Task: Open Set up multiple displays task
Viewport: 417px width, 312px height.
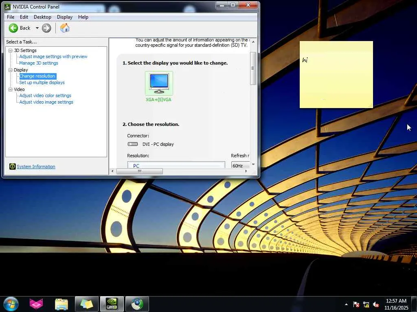Action: [x=42, y=82]
